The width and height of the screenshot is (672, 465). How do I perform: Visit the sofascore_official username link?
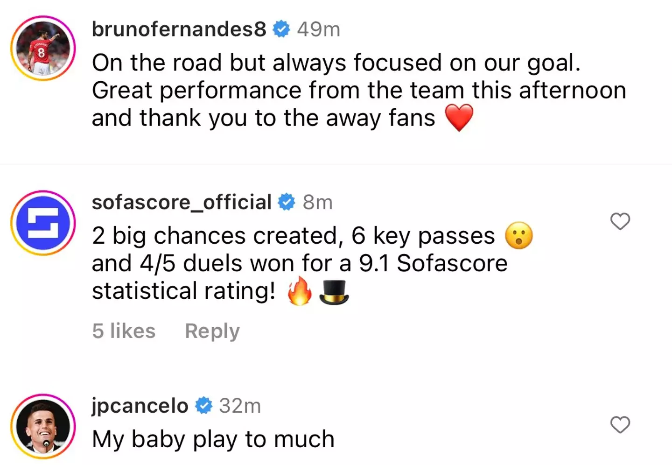click(182, 203)
